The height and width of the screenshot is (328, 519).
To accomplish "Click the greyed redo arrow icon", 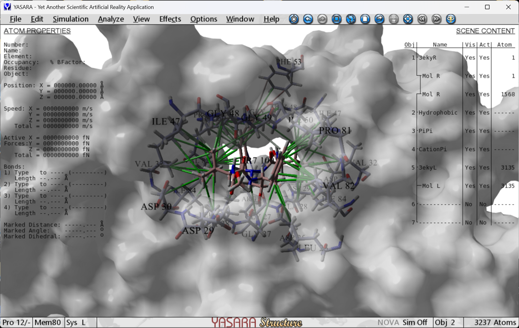I will tap(322, 19).
